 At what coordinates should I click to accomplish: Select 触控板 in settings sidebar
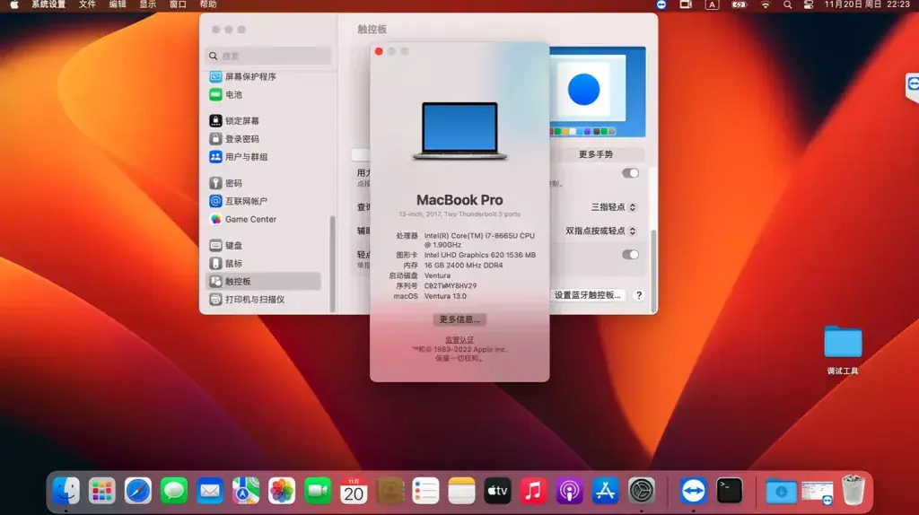[x=264, y=281]
